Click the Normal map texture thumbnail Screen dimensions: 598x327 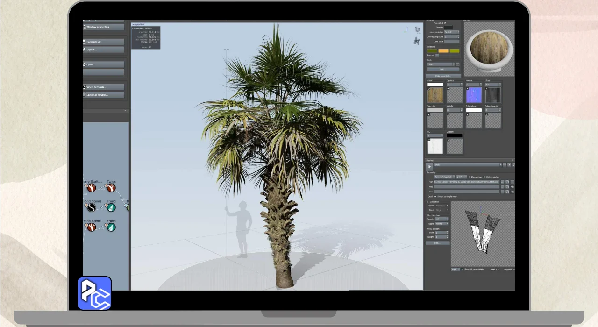pyautogui.click(x=474, y=95)
